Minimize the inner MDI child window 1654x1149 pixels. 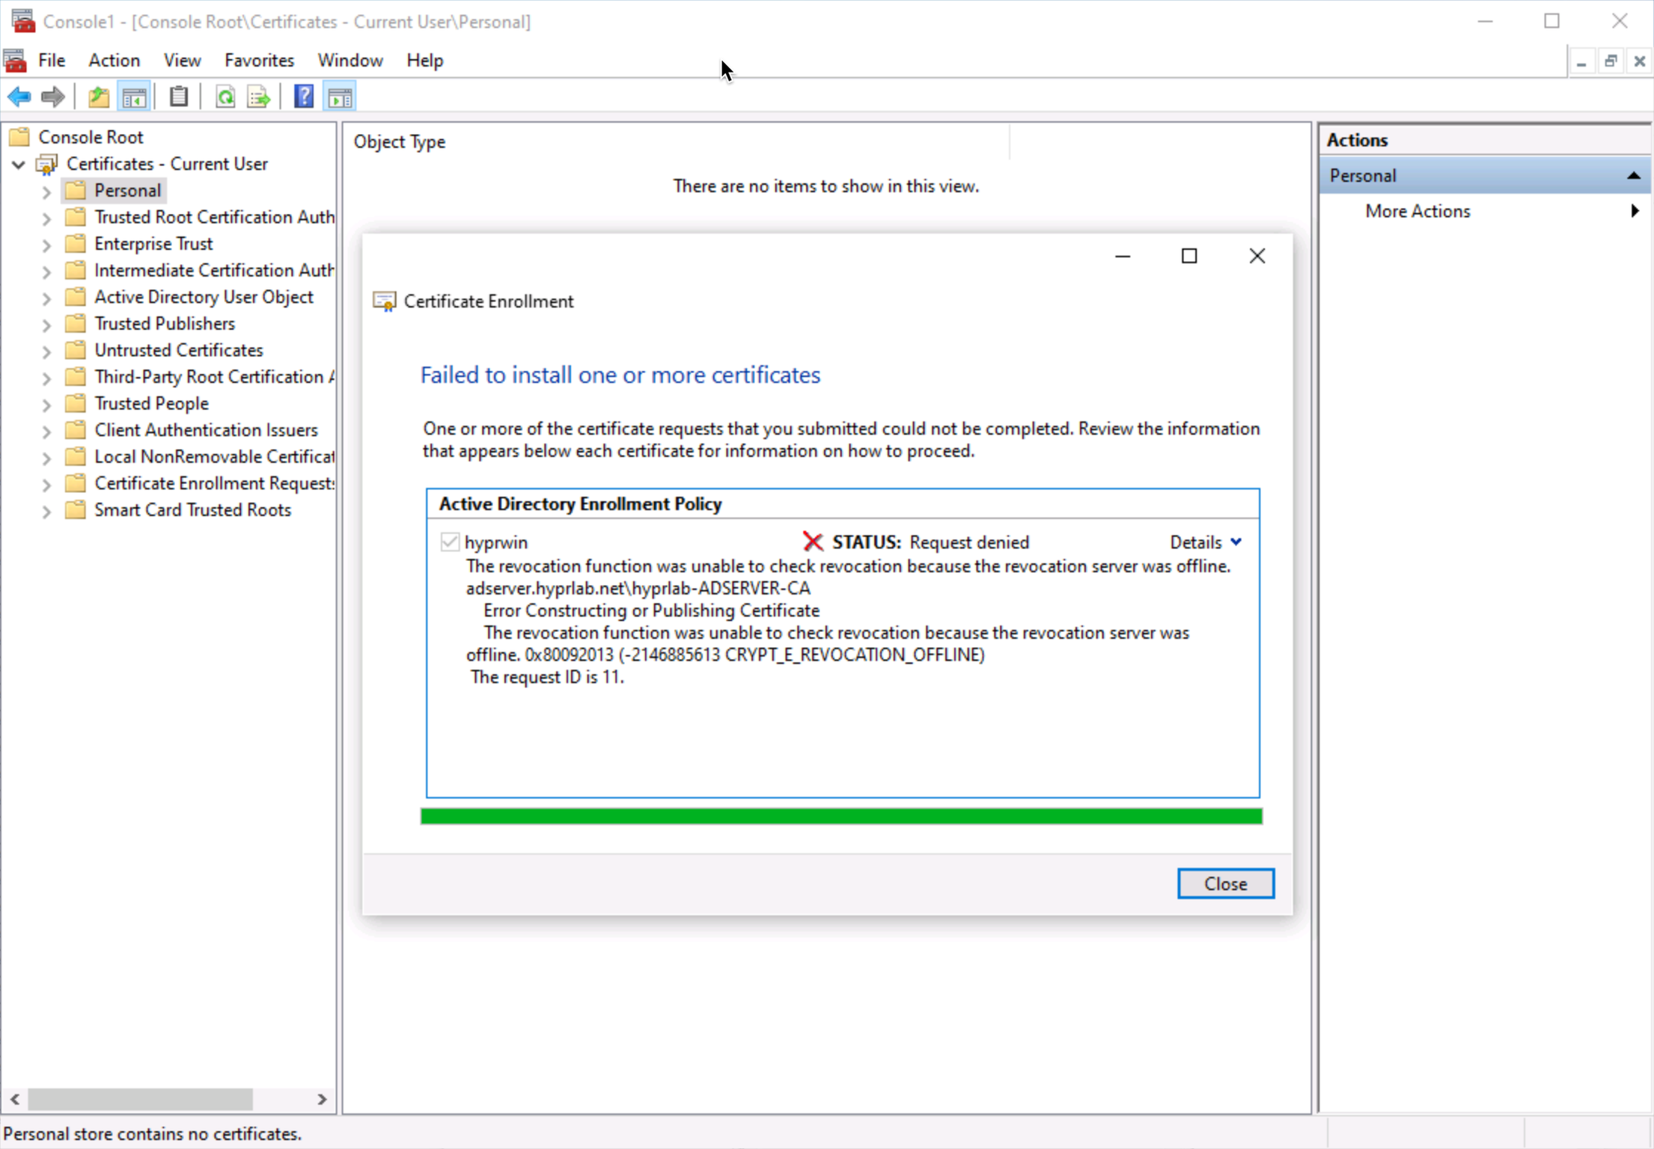[x=1581, y=61]
